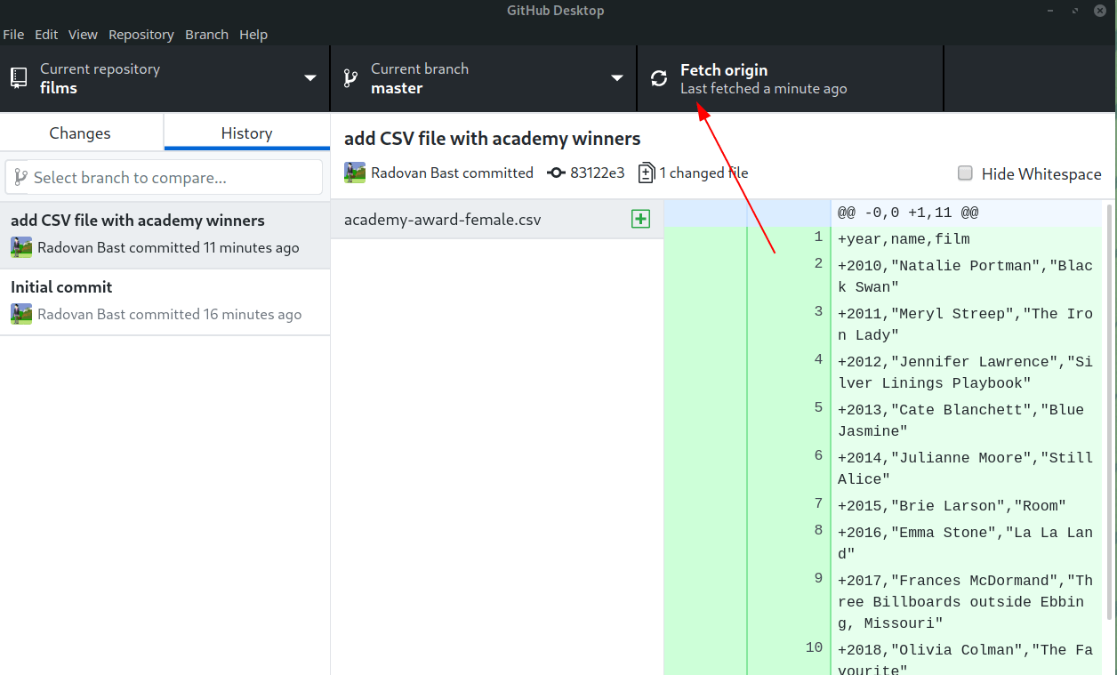Click diff line with 'Frances McDormand'
Viewport: 1117px width, 675px height.
(965, 602)
